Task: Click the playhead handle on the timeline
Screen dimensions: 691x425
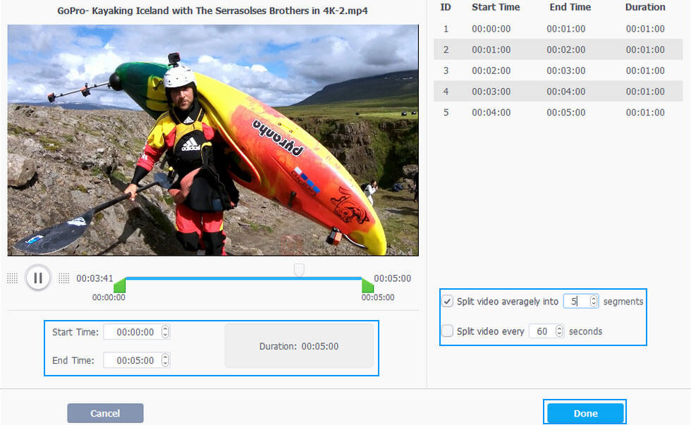Action: coord(299,269)
